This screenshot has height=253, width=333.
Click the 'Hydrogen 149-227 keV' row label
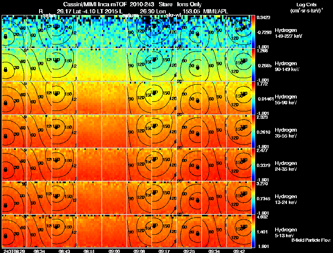(x=288, y=33)
